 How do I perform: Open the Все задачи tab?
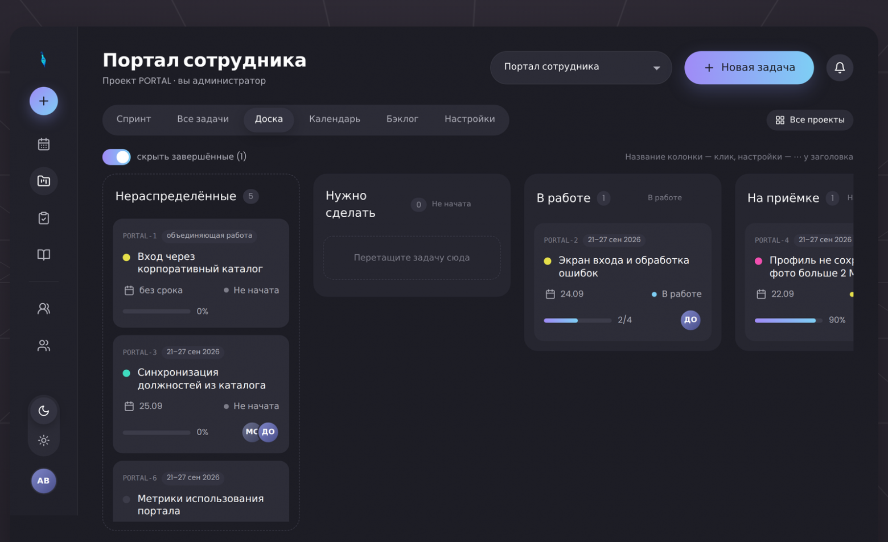point(203,119)
